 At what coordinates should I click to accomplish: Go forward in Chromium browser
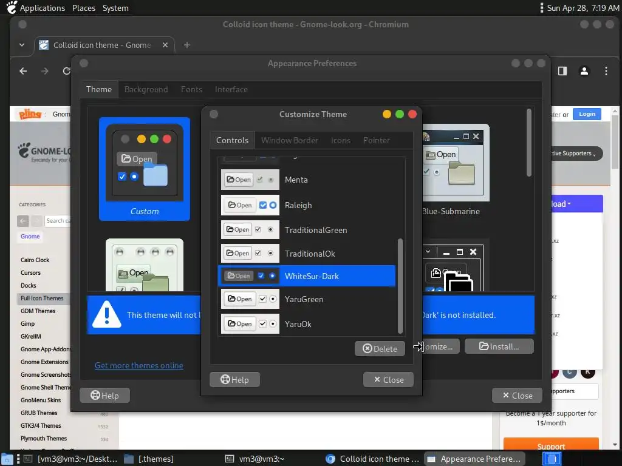tap(45, 71)
